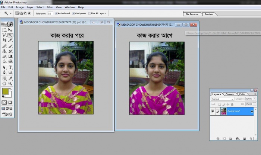Switch to the Channels tab
Screen dimensions: 261x155
230,94
